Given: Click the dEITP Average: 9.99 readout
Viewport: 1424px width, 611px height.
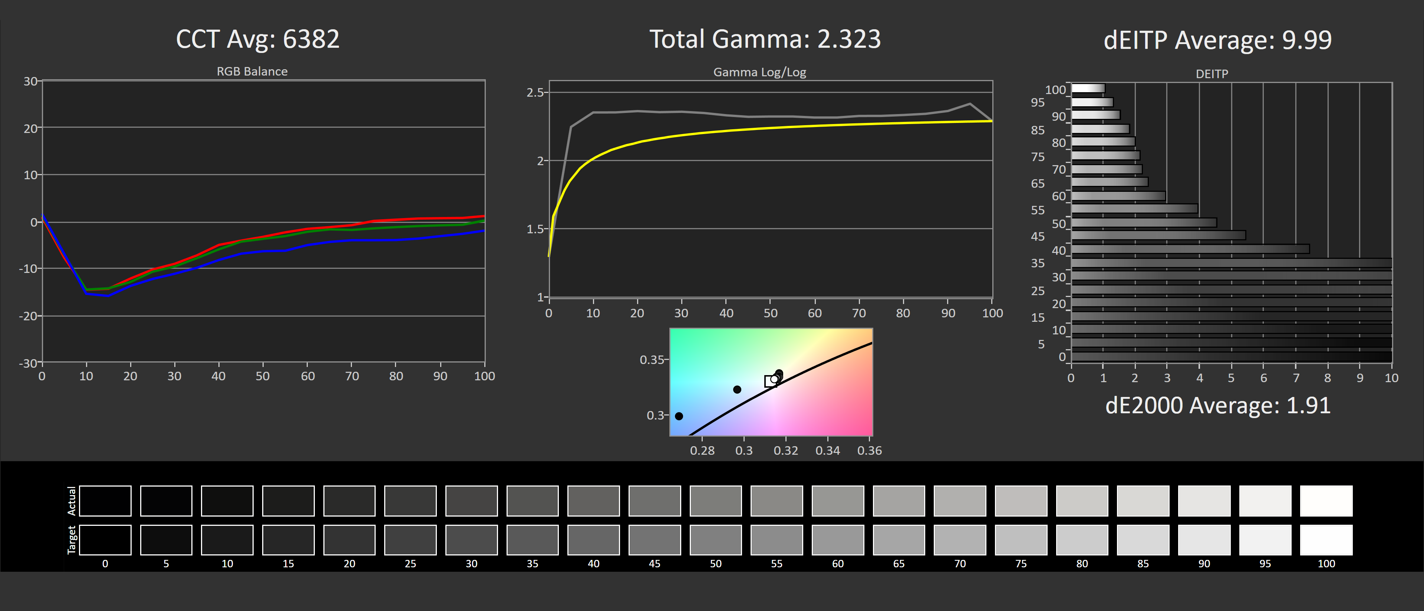Looking at the screenshot, I should pyautogui.click(x=1217, y=40).
